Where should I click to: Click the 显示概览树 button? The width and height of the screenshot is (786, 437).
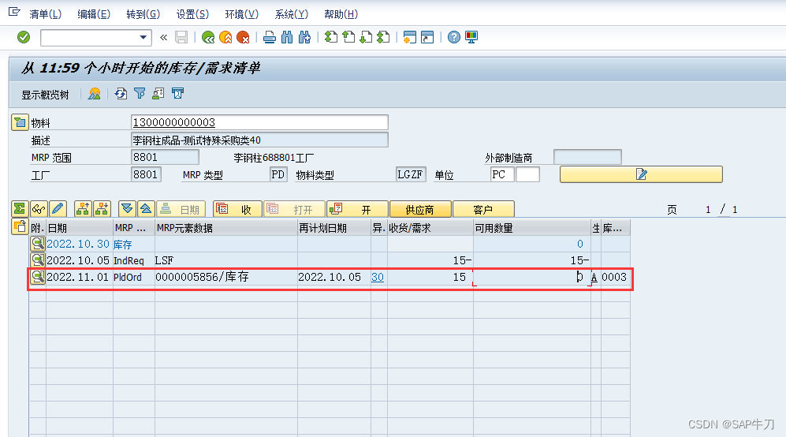[45, 95]
